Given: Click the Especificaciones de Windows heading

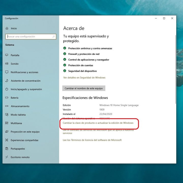Looking at the screenshot, I should click(x=85, y=98).
